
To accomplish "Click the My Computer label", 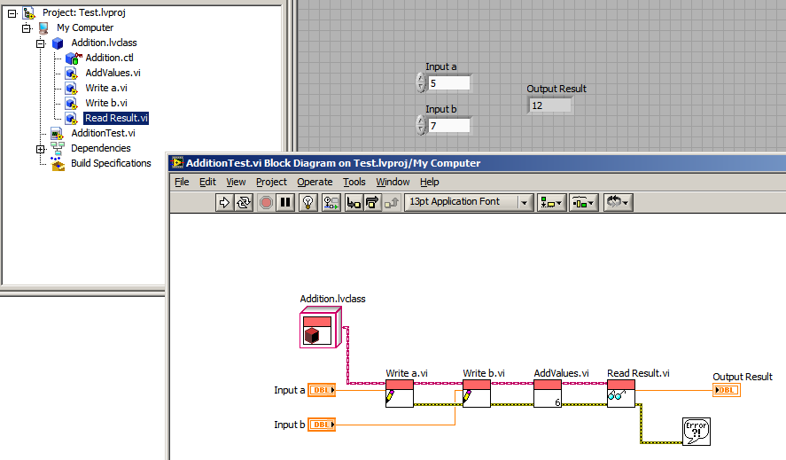I will [85, 27].
